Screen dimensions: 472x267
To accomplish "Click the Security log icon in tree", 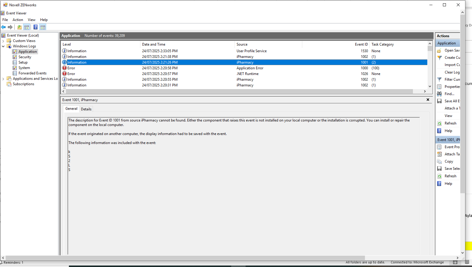I will pyautogui.click(x=15, y=57).
